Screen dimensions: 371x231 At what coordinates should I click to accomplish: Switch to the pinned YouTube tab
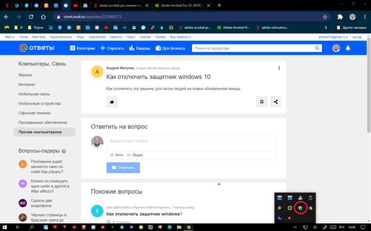[x=76, y=6]
